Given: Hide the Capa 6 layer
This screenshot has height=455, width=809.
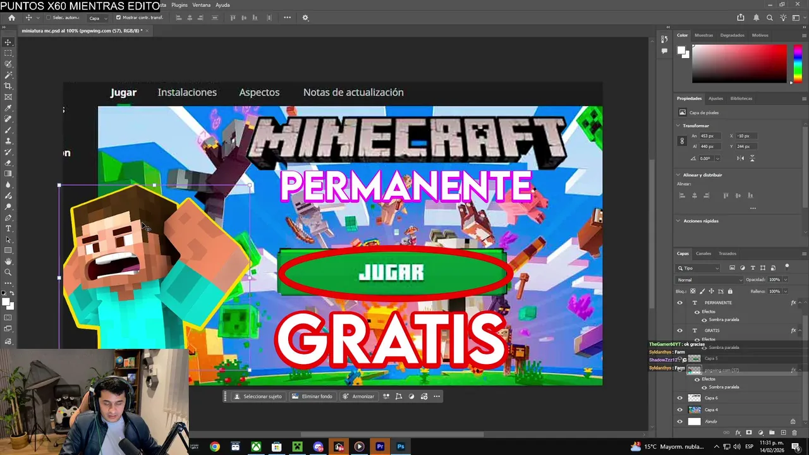Looking at the screenshot, I should pos(680,398).
